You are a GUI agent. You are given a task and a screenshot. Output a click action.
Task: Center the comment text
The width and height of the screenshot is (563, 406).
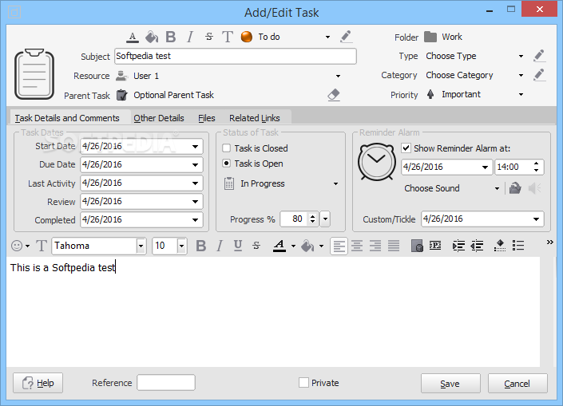(x=357, y=246)
